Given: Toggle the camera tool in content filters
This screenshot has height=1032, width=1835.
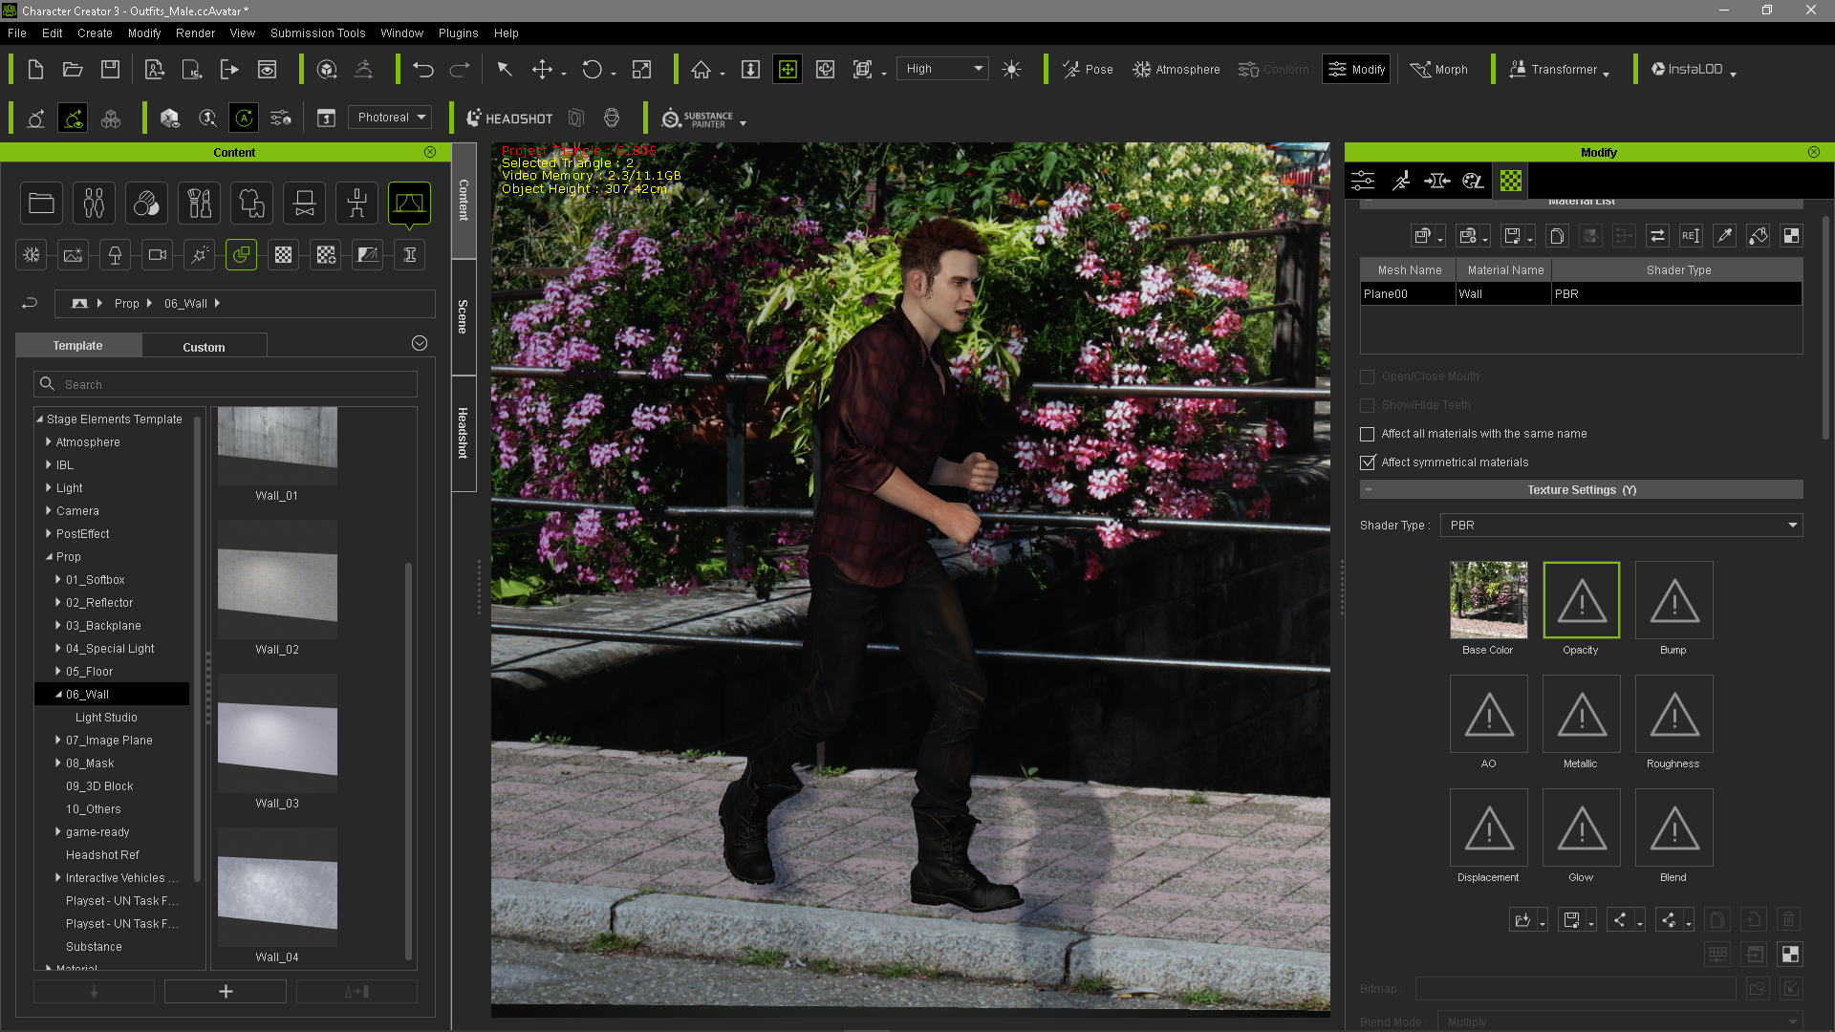Looking at the screenshot, I should click(x=157, y=254).
